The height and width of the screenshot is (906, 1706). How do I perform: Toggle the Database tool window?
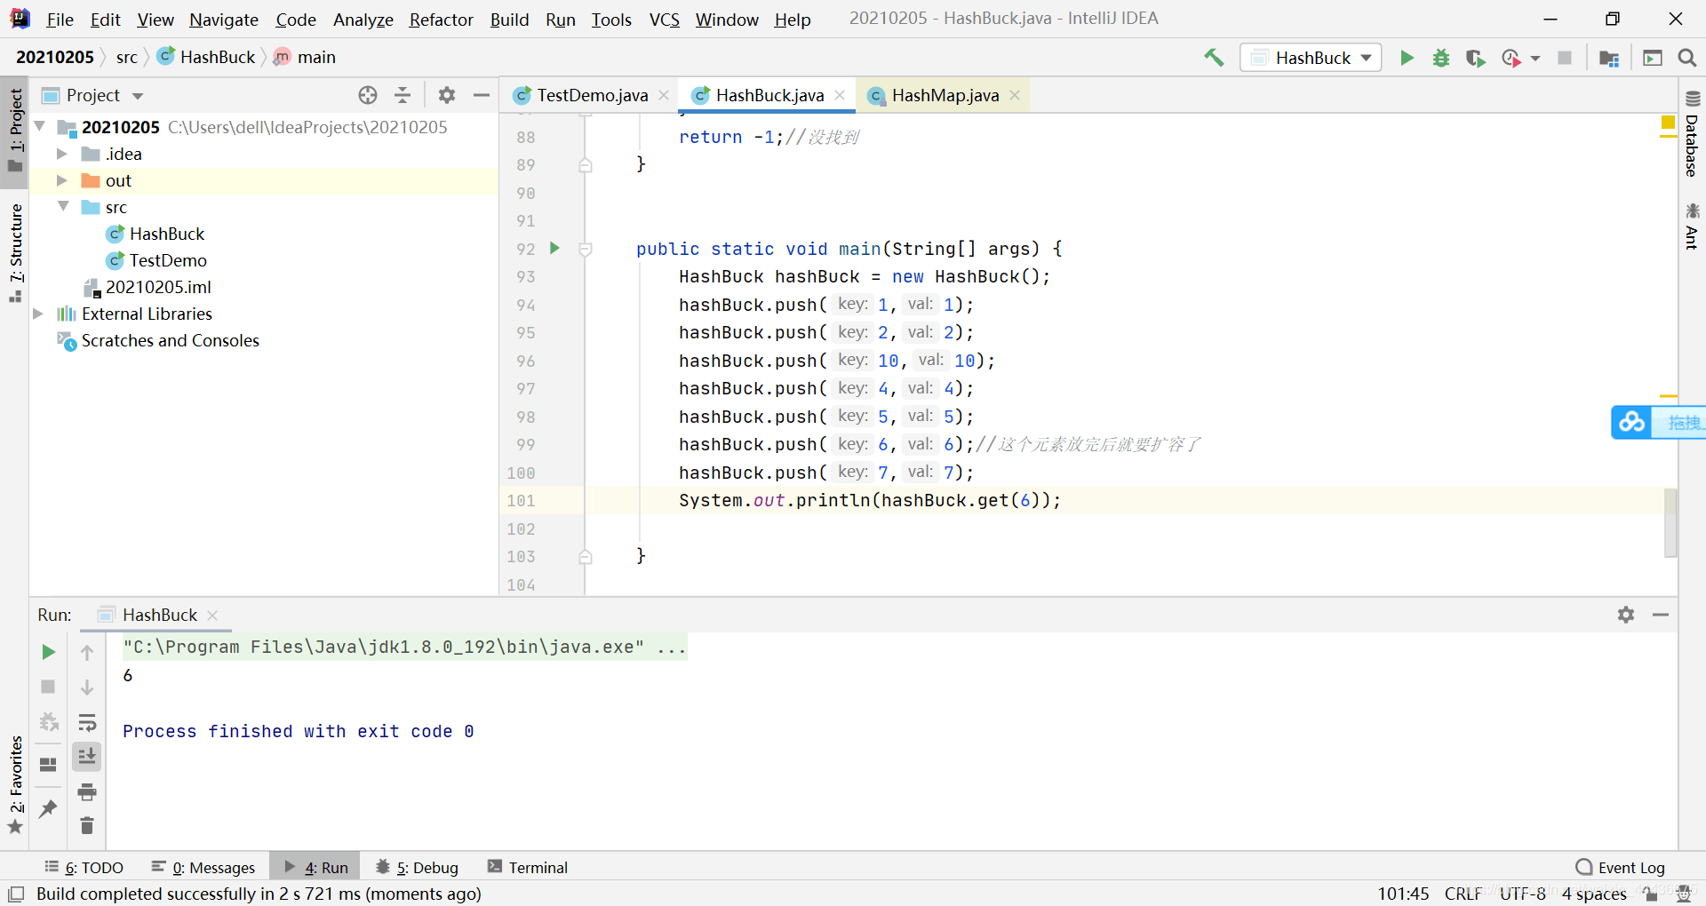tap(1692, 134)
